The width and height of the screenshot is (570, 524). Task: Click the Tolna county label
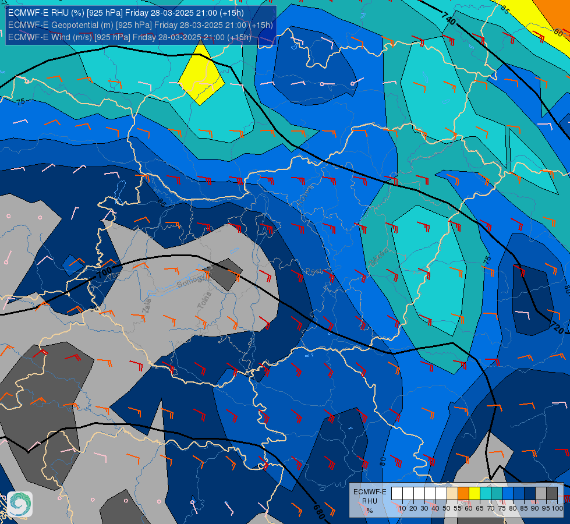204,301
